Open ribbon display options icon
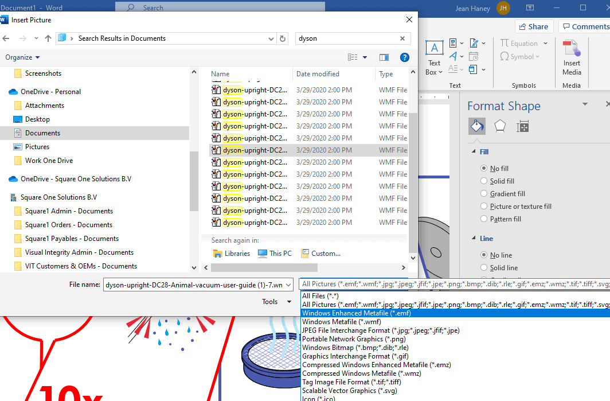The height and width of the screenshot is (401, 610). 530,7
